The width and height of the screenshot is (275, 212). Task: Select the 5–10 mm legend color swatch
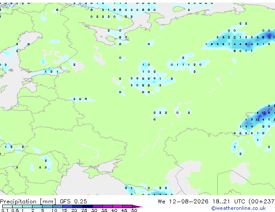(47, 206)
